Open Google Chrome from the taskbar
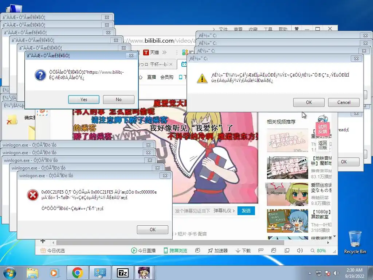 coord(77,273)
